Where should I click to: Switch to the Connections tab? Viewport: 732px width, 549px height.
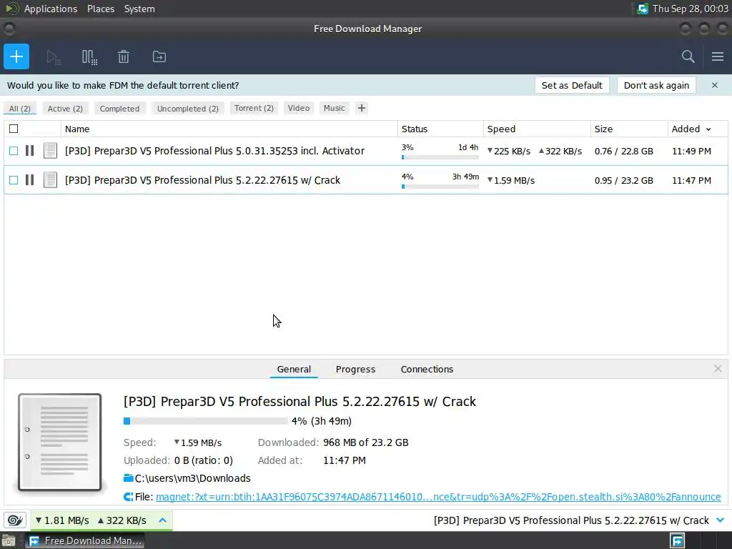[427, 370]
